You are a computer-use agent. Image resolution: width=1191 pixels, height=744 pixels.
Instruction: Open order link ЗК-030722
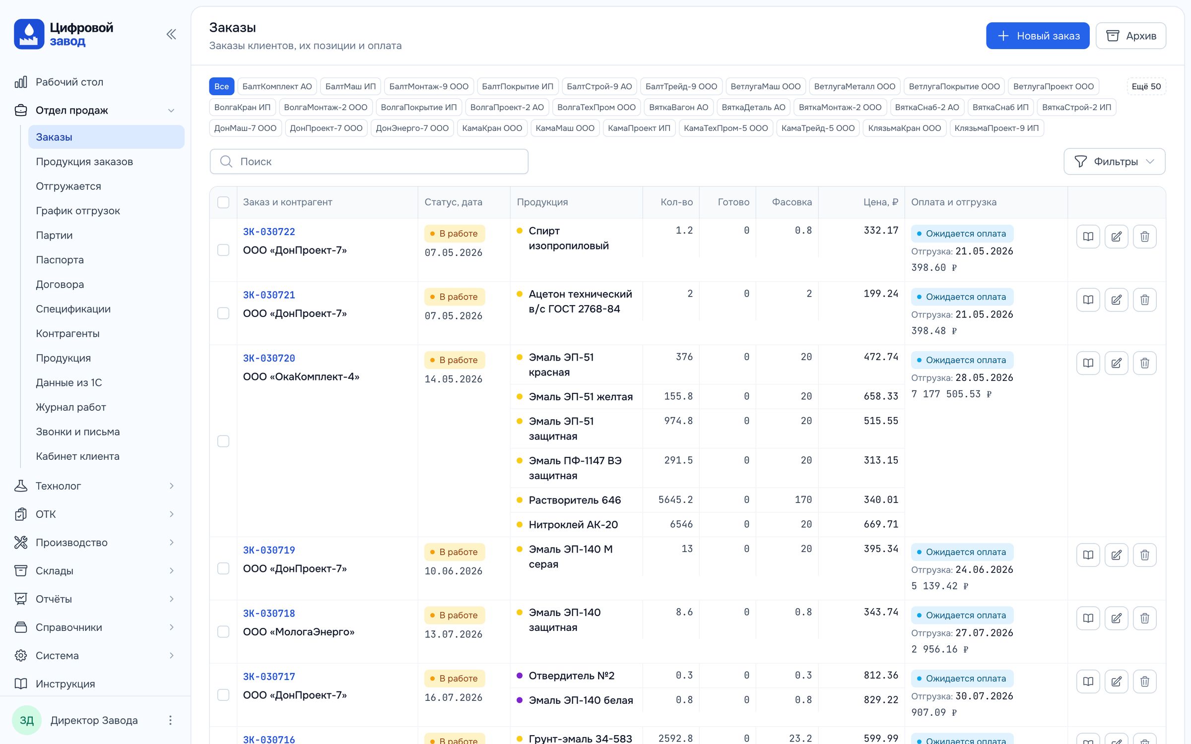(269, 232)
